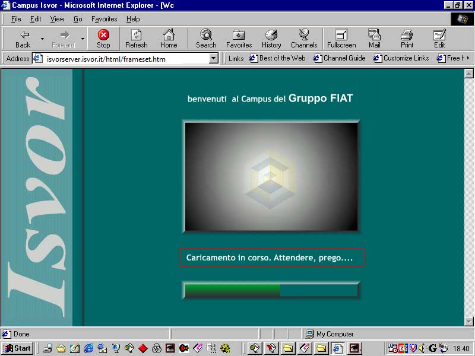Click the red diamond quick launch icon
Viewport: 475px width, 356px height.
tap(143, 348)
